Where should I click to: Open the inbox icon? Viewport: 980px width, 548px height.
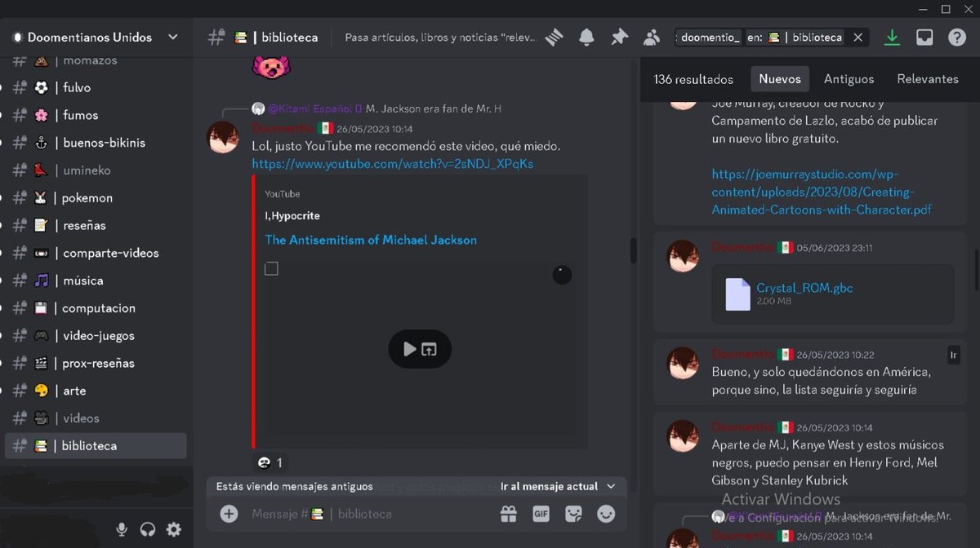click(924, 38)
